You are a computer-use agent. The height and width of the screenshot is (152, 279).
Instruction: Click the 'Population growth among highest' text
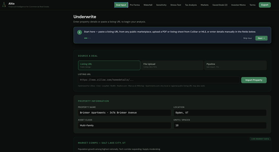pos(119,149)
